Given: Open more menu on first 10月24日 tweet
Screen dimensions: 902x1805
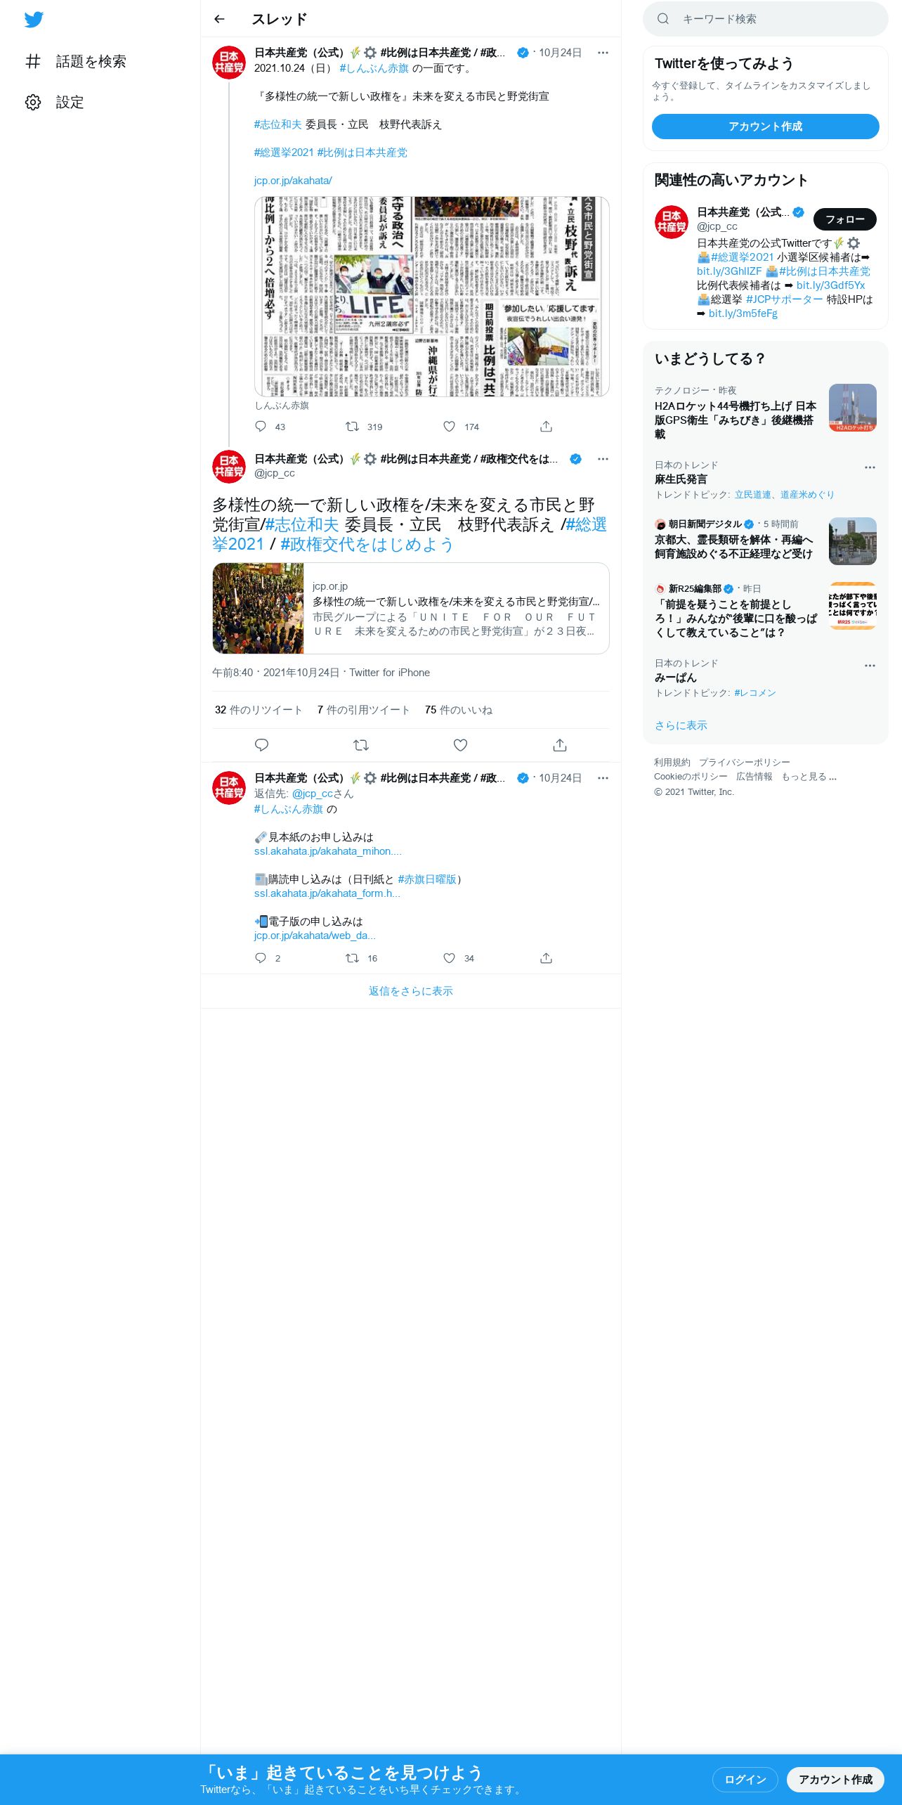Looking at the screenshot, I should pyautogui.click(x=603, y=53).
